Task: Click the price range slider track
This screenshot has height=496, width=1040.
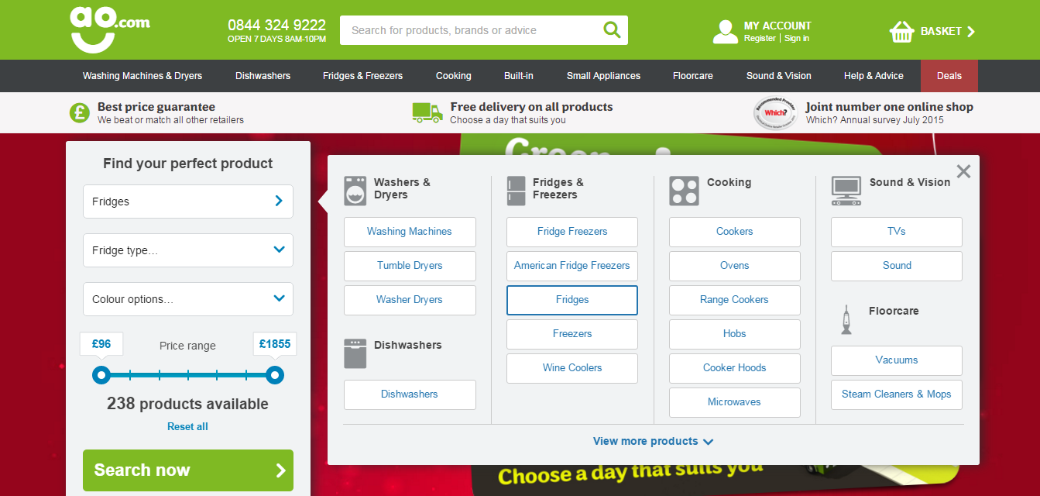Action: tap(188, 375)
